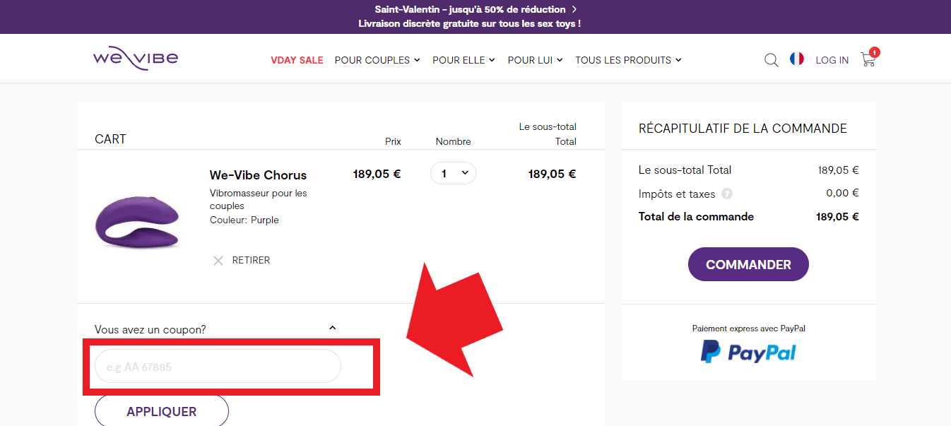The image size is (951, 426).
Task: Click the French flag language icon
Action: tap(797, 59)
